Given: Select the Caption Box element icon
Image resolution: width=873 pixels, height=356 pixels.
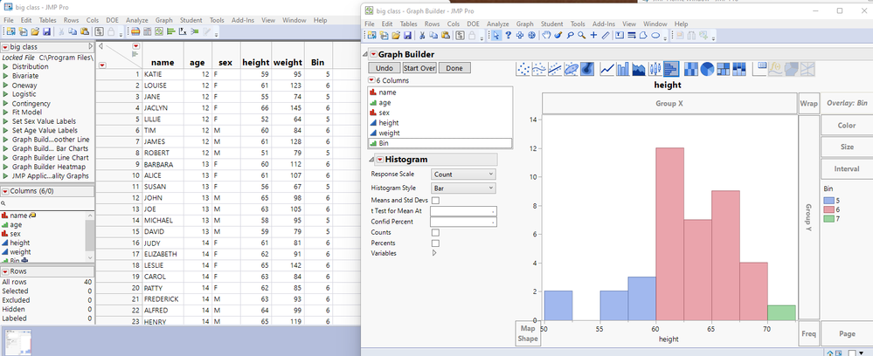Looking at the screenshot, I should pos(760,69).
